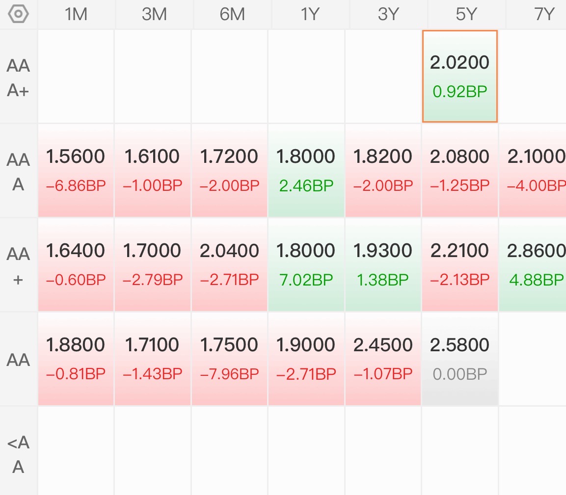The image size is (566, 495).
Task: Open the AA+ 1Y cell with 7.02BP
Action: (x=306, y=265)
